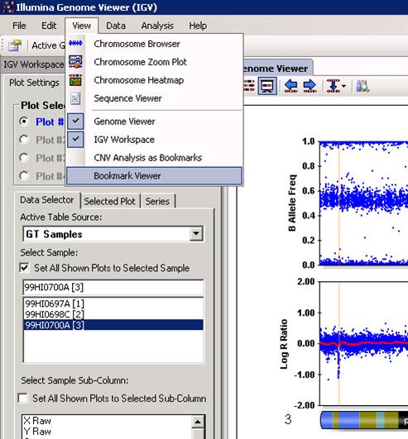Click the find (binoculars) toolbar icon
The width and height of the screenshot is (408, 439).
[x=362, y=86]
